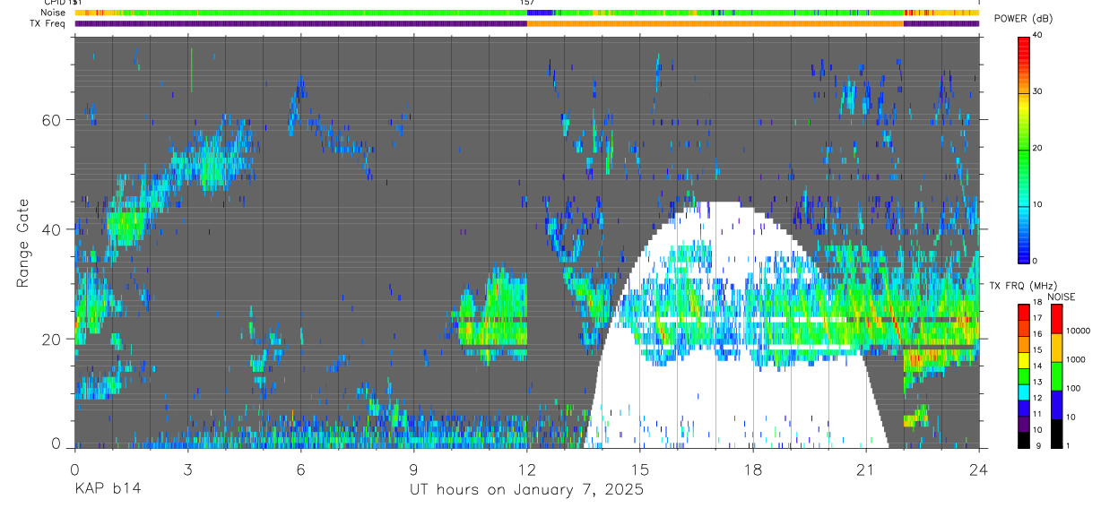The width and height of the screenshot is (1101, 508).
Task: Click the 40 label on POWER colorbar
Action: [1038, 35]
